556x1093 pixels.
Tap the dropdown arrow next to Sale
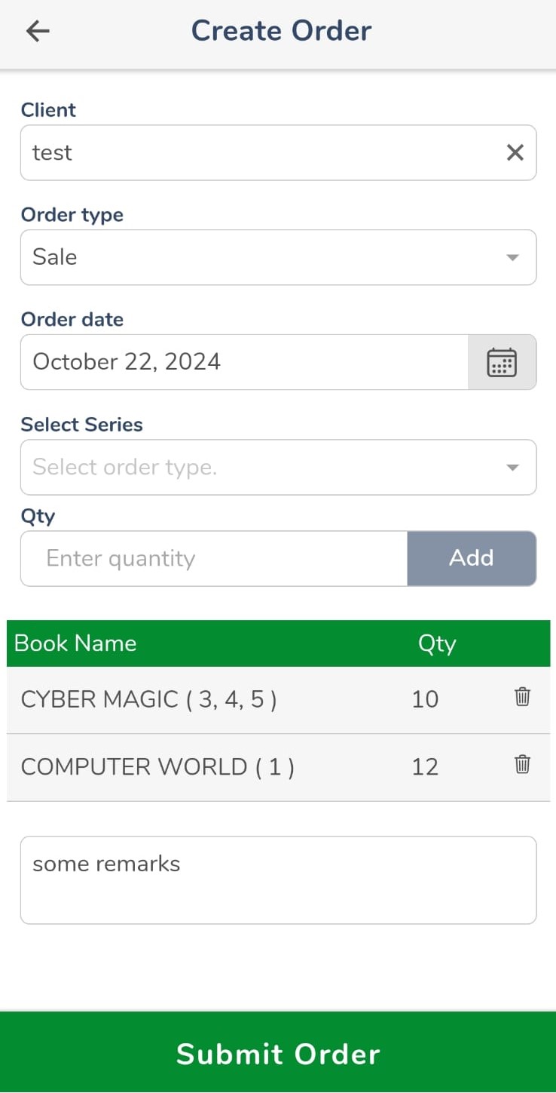(x=512, y=257)
